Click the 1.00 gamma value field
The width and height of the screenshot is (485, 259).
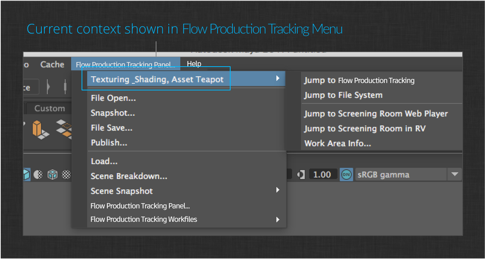click(x=323, y=175)
